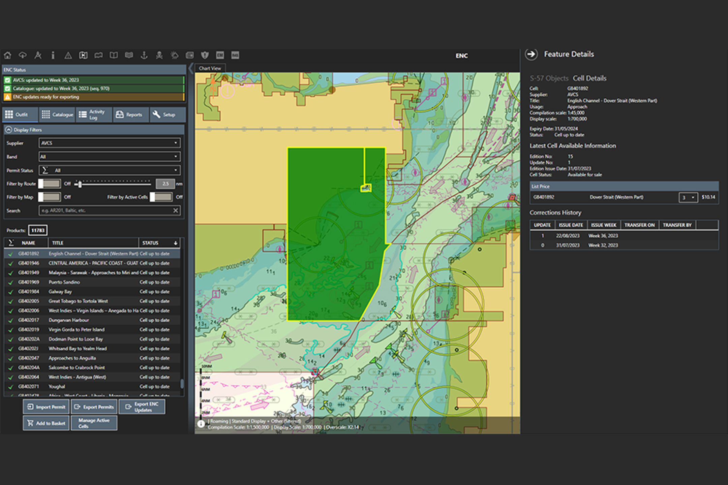Open the Activity Log tab

(x=94, y=115)
